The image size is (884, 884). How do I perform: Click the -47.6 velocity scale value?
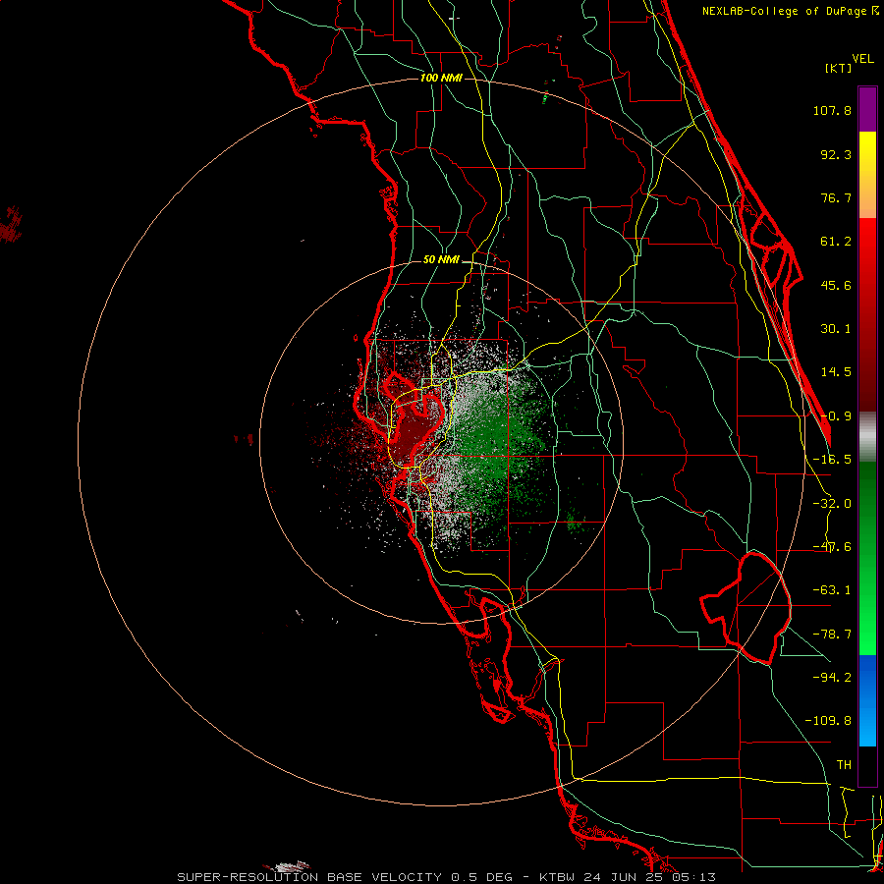832,547
